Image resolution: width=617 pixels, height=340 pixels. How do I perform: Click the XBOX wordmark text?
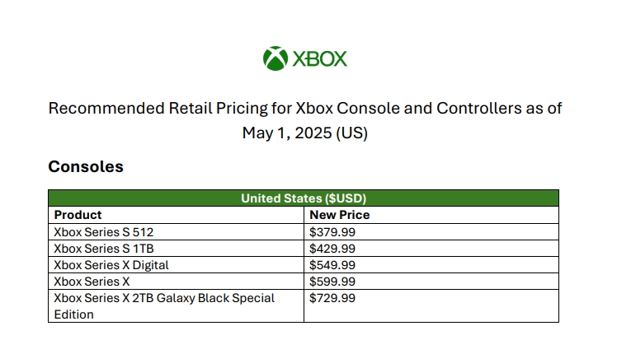pos(320,59)
